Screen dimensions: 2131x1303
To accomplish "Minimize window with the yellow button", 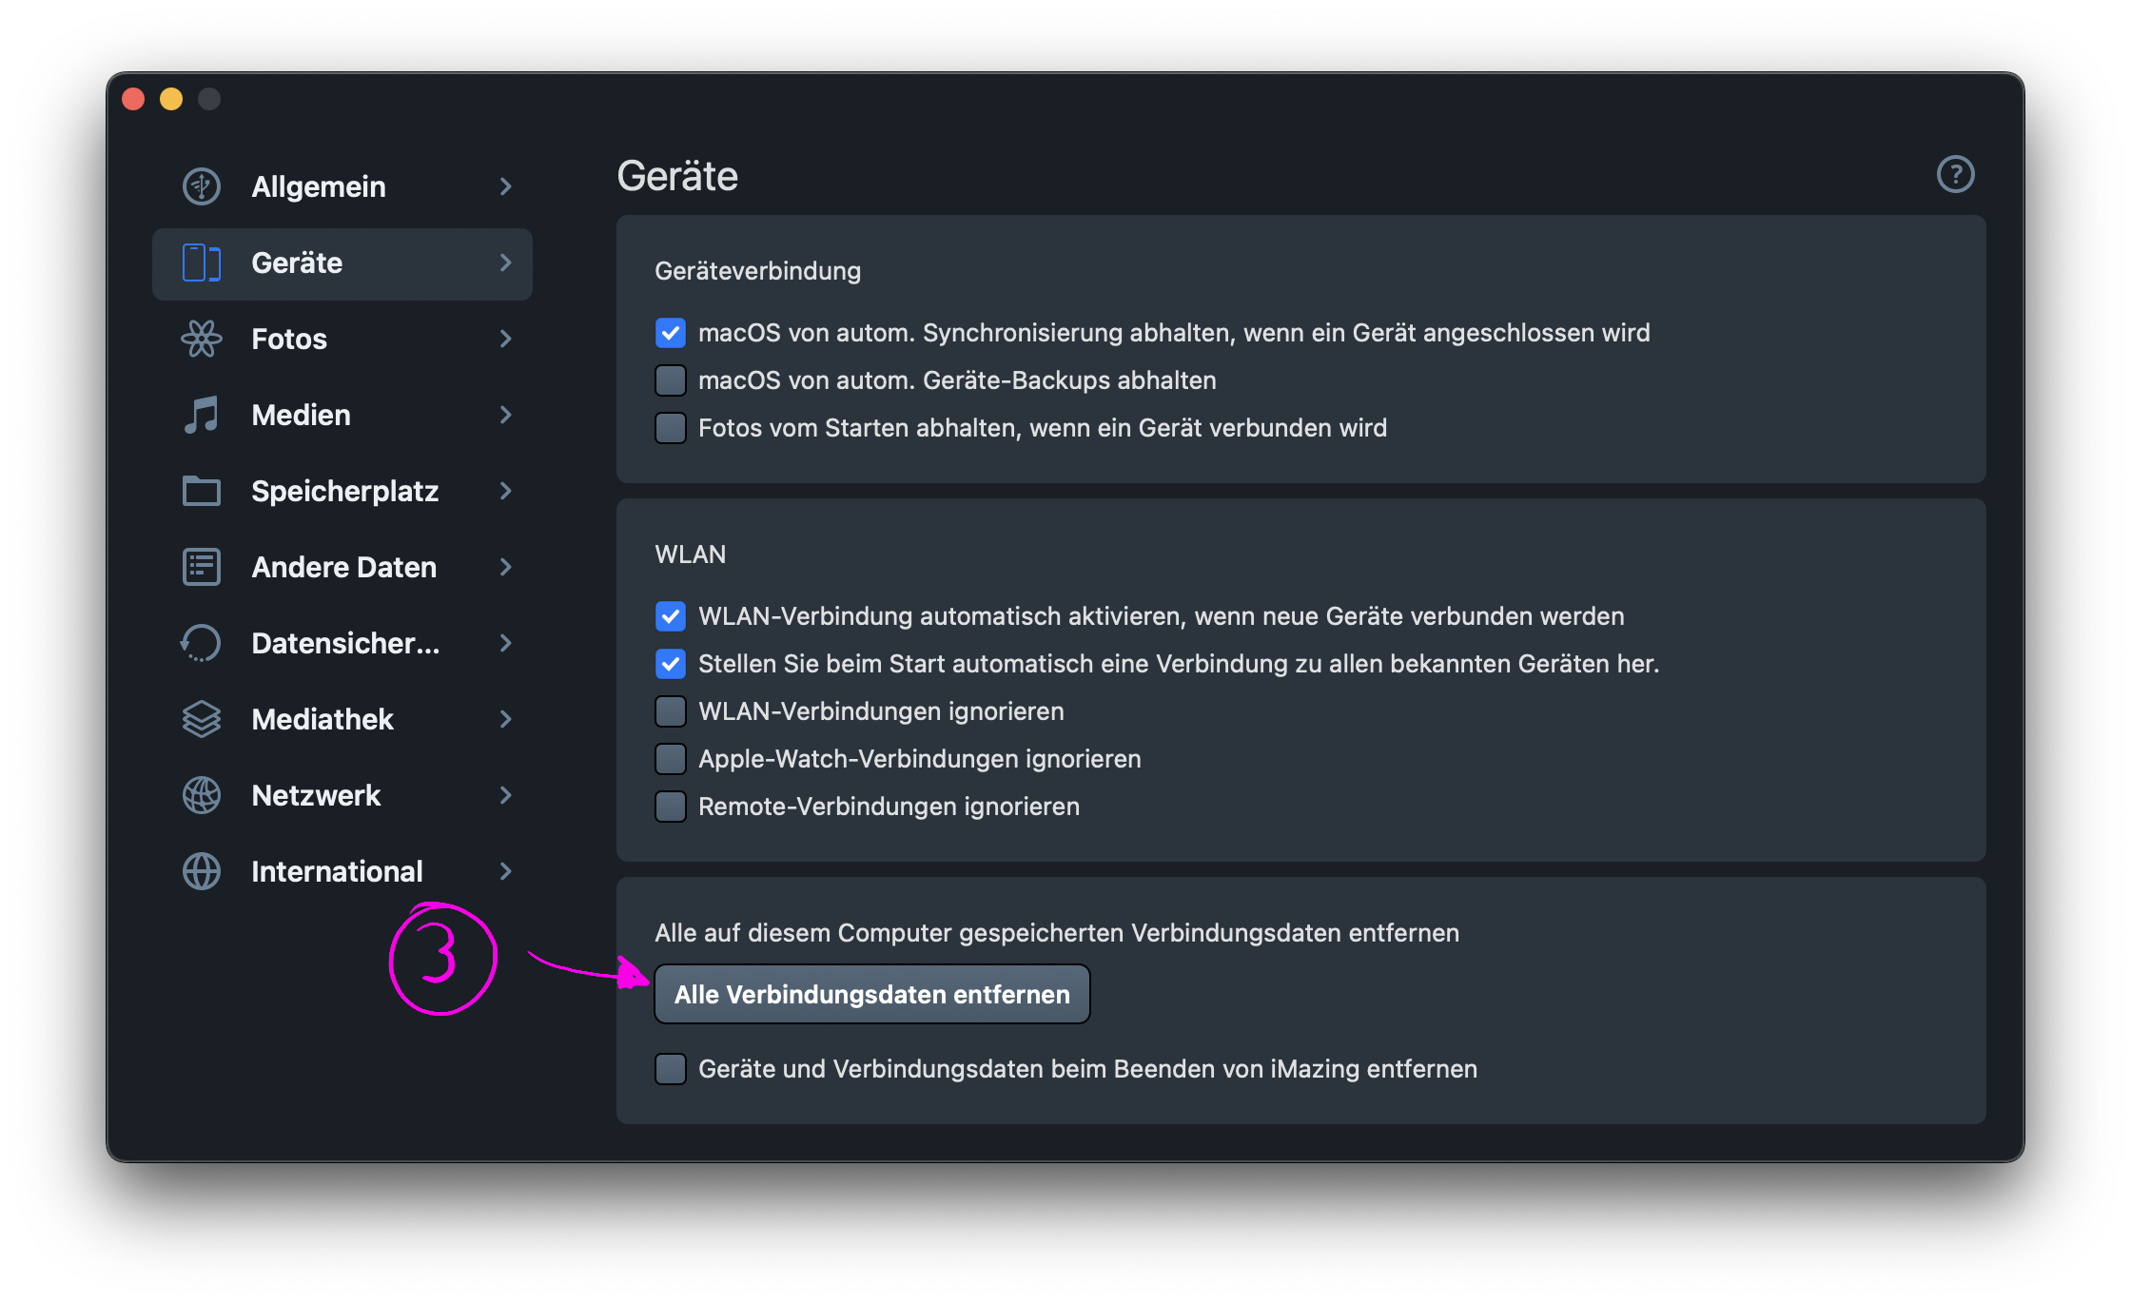I will click(x=171, y=99).
